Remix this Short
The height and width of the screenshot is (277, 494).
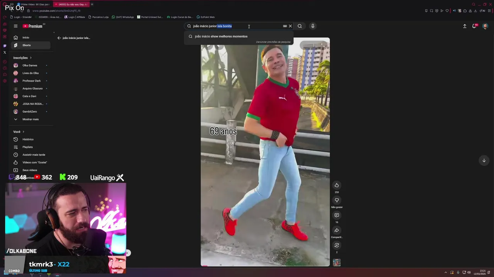point(337,245)
